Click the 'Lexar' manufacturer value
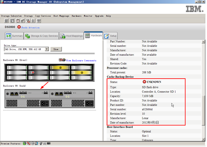This screenshot has width=207, height=147. [145, 118]
